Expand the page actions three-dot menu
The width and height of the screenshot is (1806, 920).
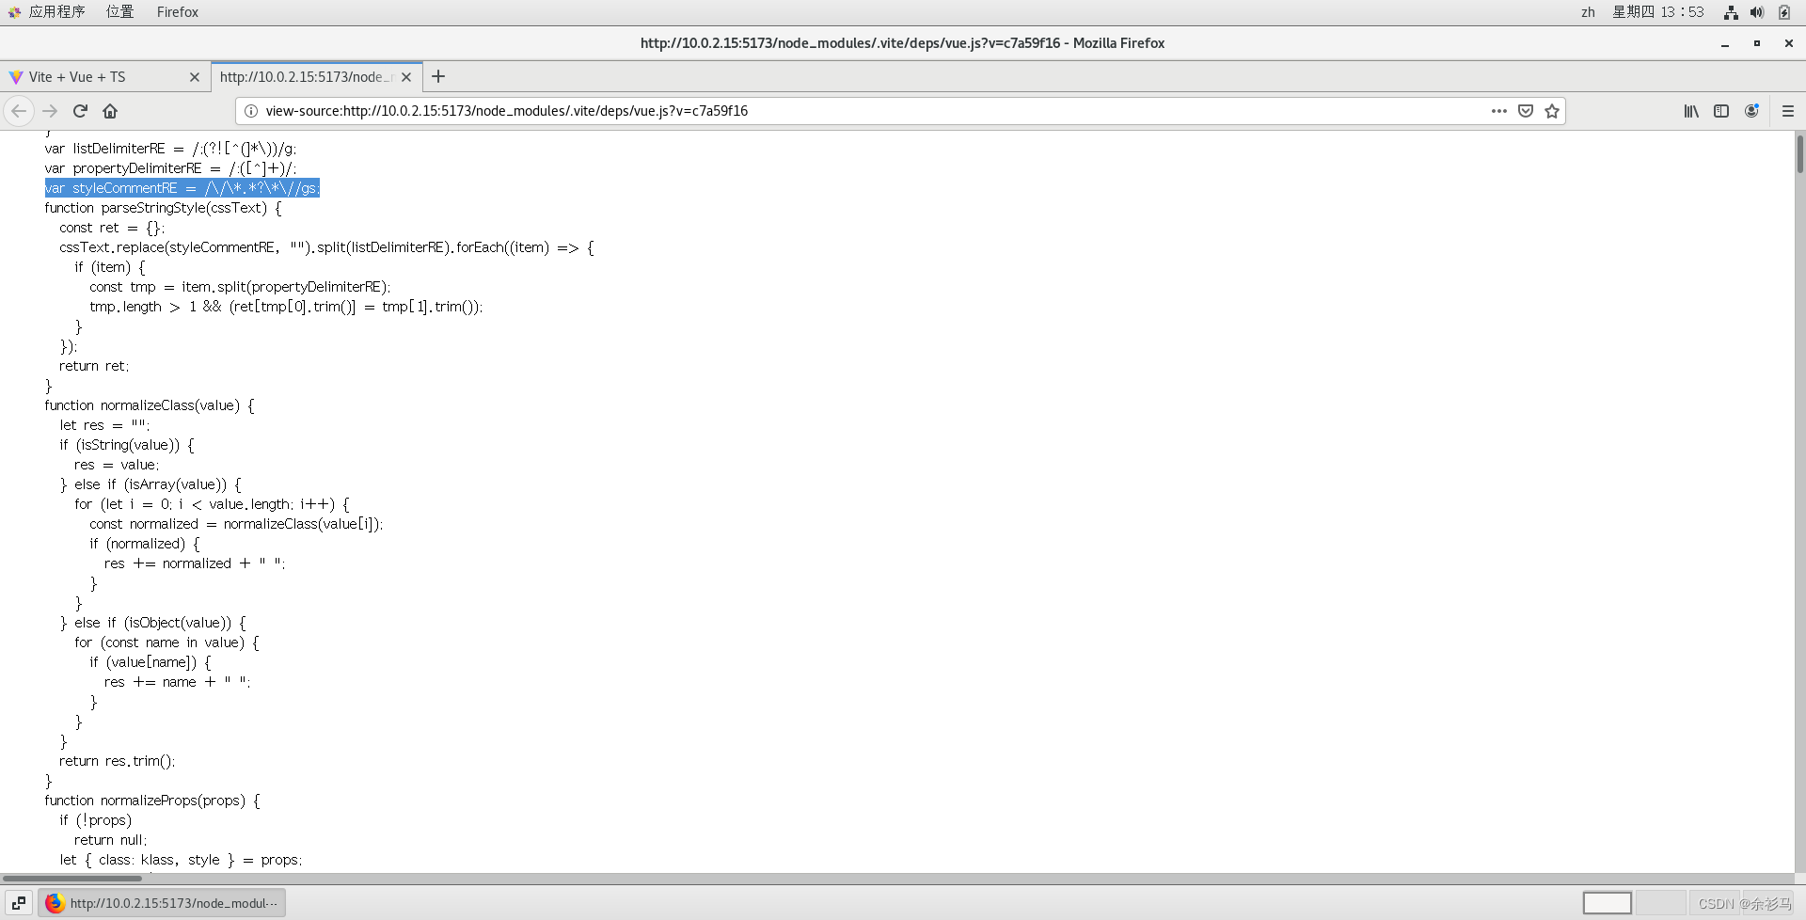(1499, 111)
